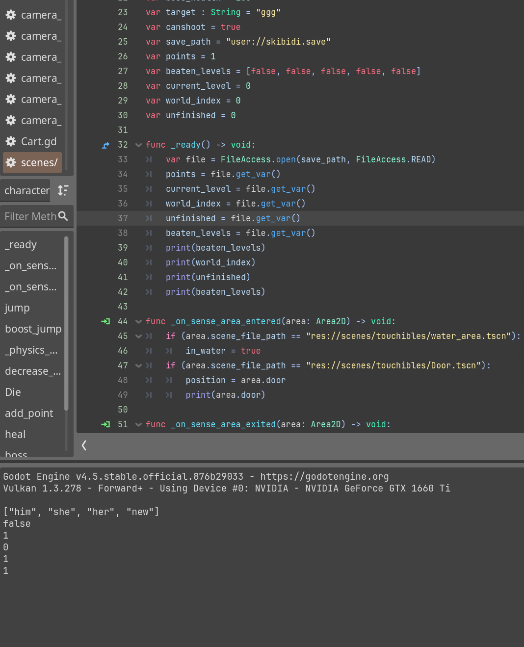Fold the Door.tscn if-block on line 47
The height and width of the screenshot is (647, 524).
click(138, 366)
